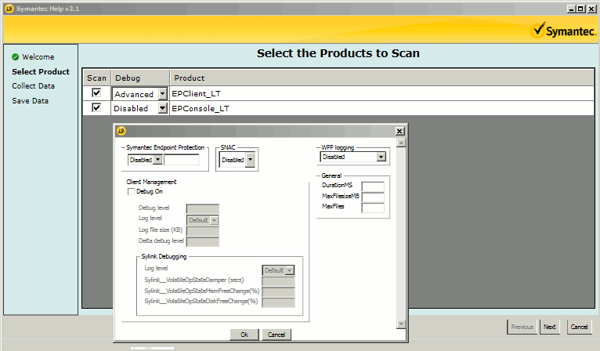This screenshot has width=600, height=351.
Task: Click the Symantec Help title bar icon
Action: coord(9,9)
